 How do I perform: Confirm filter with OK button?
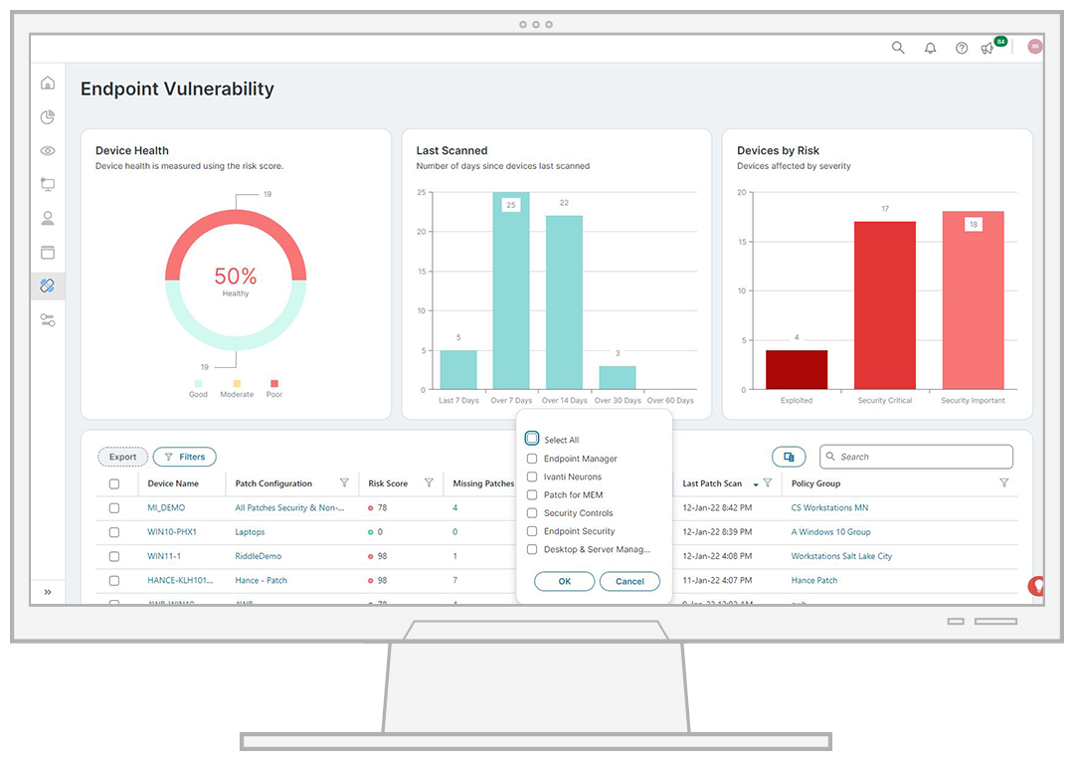(565, 581)
